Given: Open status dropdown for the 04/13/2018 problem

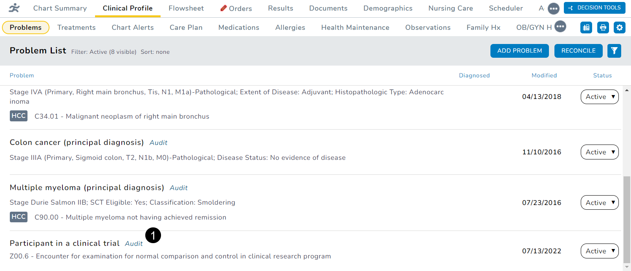Looking at the screenshot, I should pos(599,97).
